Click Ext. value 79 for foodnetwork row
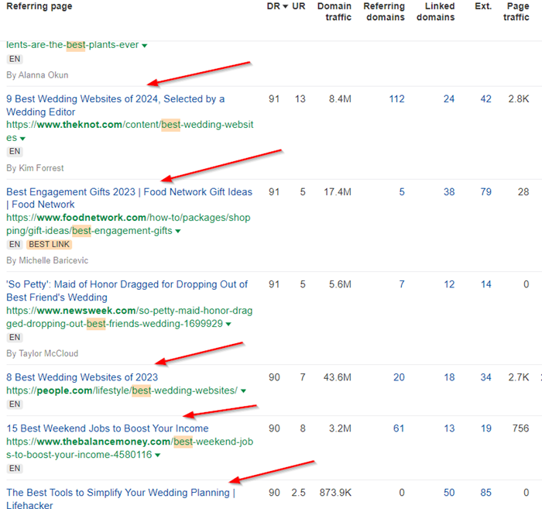Viewport: 542px width, 509px height. point(485,192)
